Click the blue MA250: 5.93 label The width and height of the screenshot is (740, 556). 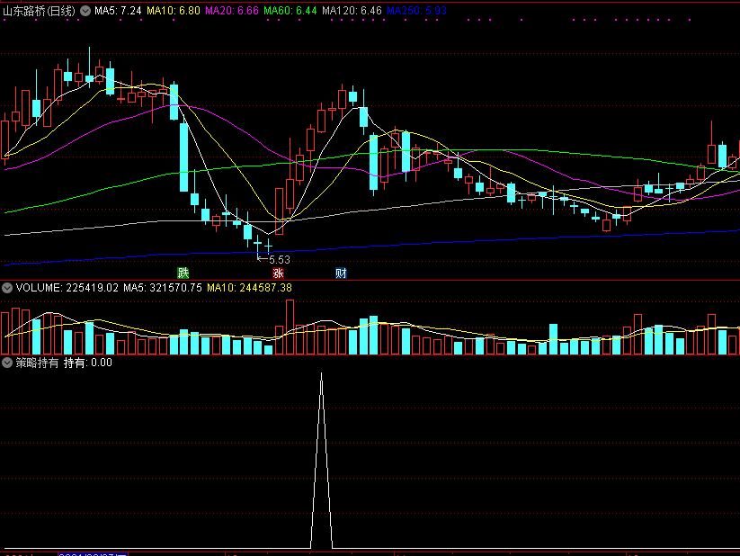click(416, 11)
